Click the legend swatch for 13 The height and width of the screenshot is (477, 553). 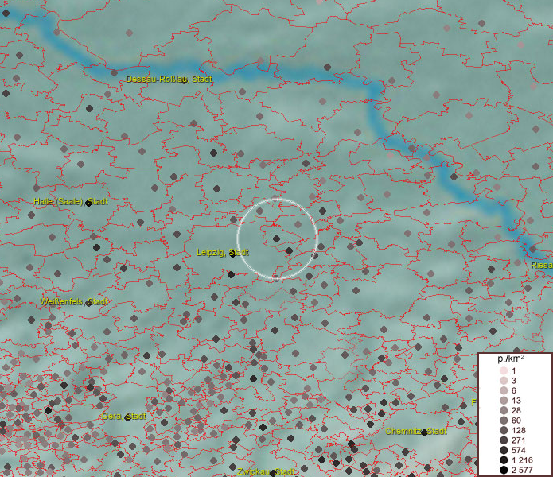point(503,401)
